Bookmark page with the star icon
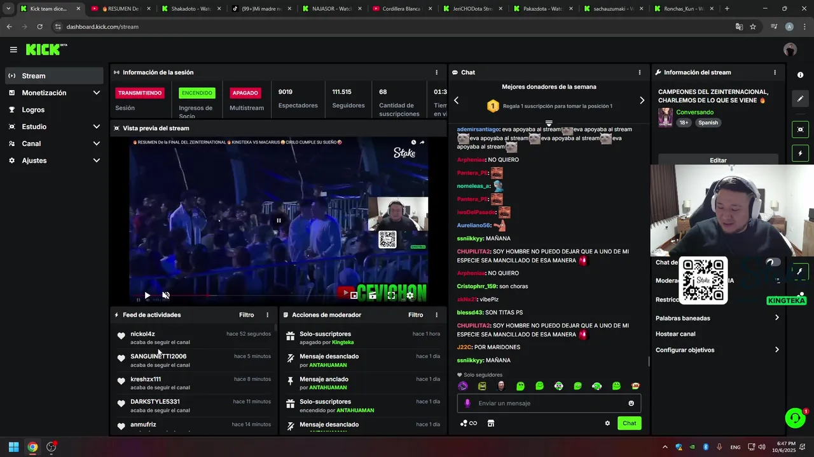Image resolution: width=814 pixels, height=457 pixels. 753,27
